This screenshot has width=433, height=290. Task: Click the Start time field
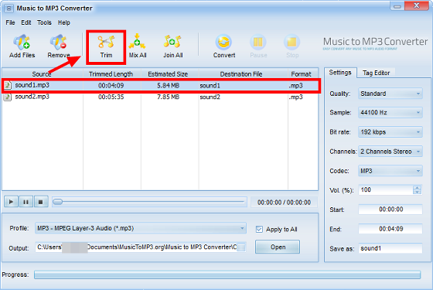tap(390, 210)
